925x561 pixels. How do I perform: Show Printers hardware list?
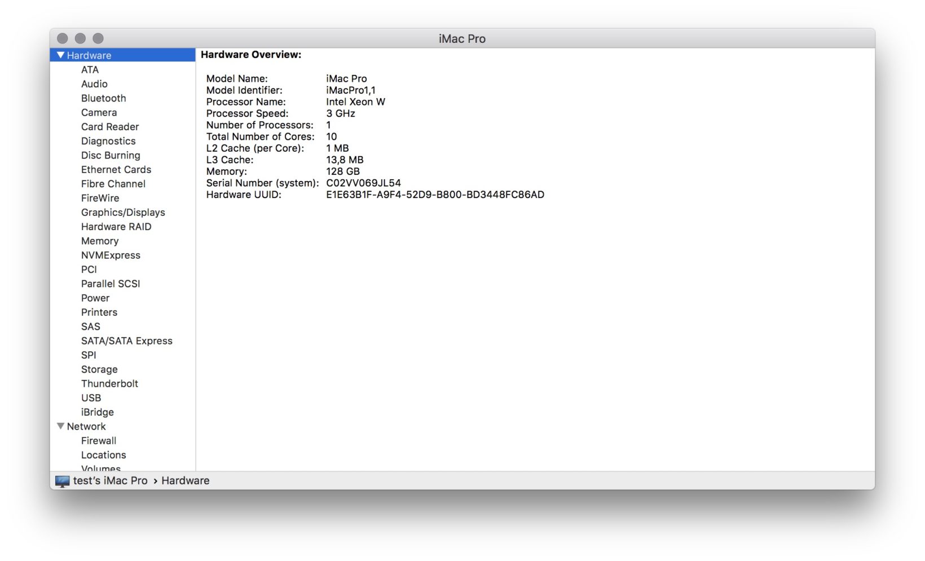[99, 312]
